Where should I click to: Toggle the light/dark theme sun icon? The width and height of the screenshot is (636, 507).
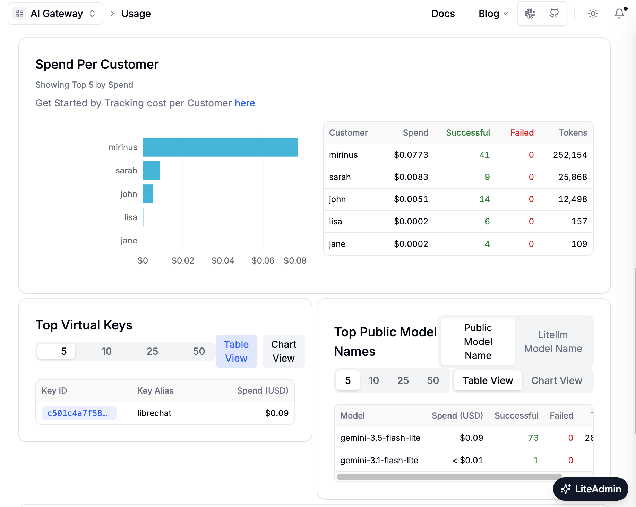(593, 14)
